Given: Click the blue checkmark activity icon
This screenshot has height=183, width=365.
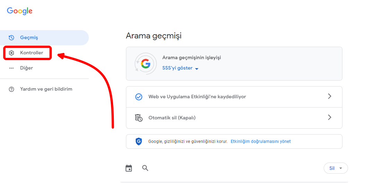Looking at the screenshot, I should click(139, 97).
